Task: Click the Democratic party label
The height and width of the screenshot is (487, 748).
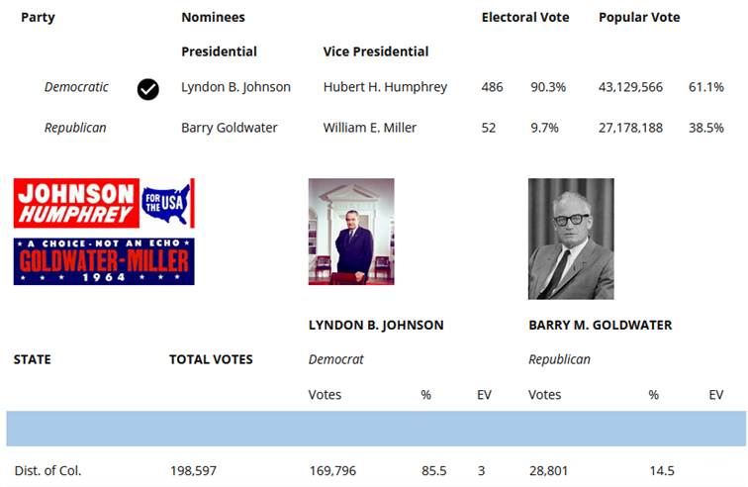Action: 76,87
